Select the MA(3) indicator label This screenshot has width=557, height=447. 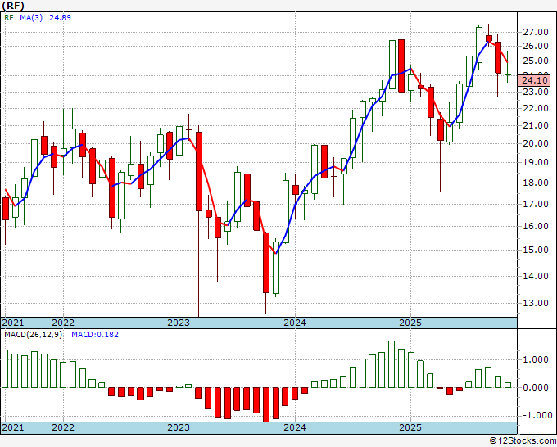coord(31,17)
